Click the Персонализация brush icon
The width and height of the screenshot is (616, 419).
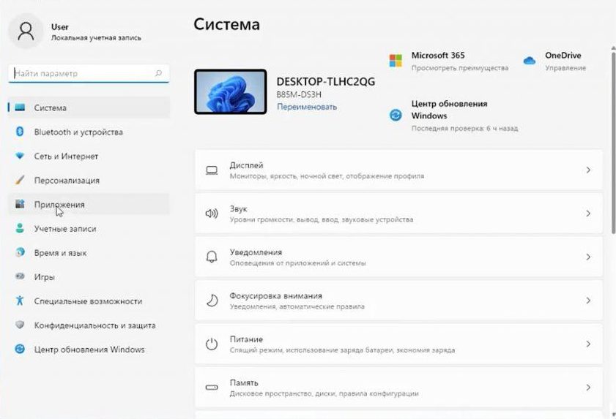pos(20,180)
